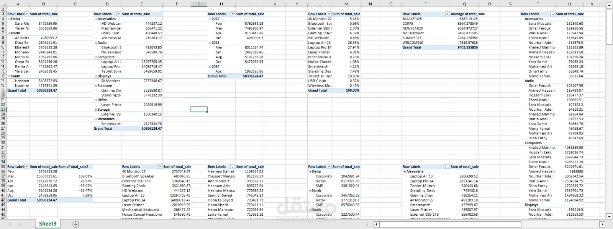Collapse the Displays category group in column D
The image size is (613, 229).
click(x=96, y=76)
